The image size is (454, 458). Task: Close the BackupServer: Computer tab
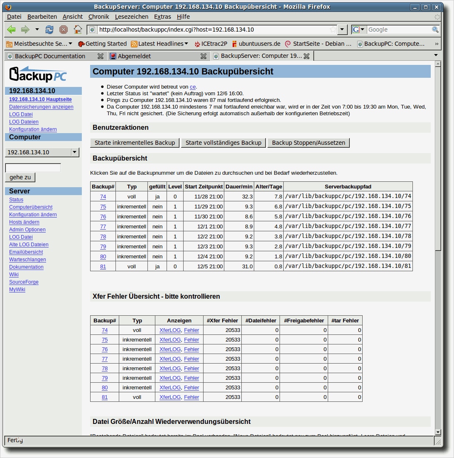(307, 56)
